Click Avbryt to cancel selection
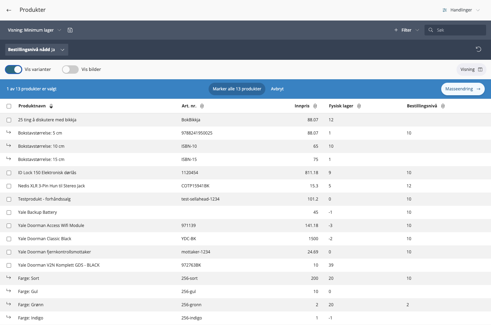491x325 pixels. click(x=277, y=89)
